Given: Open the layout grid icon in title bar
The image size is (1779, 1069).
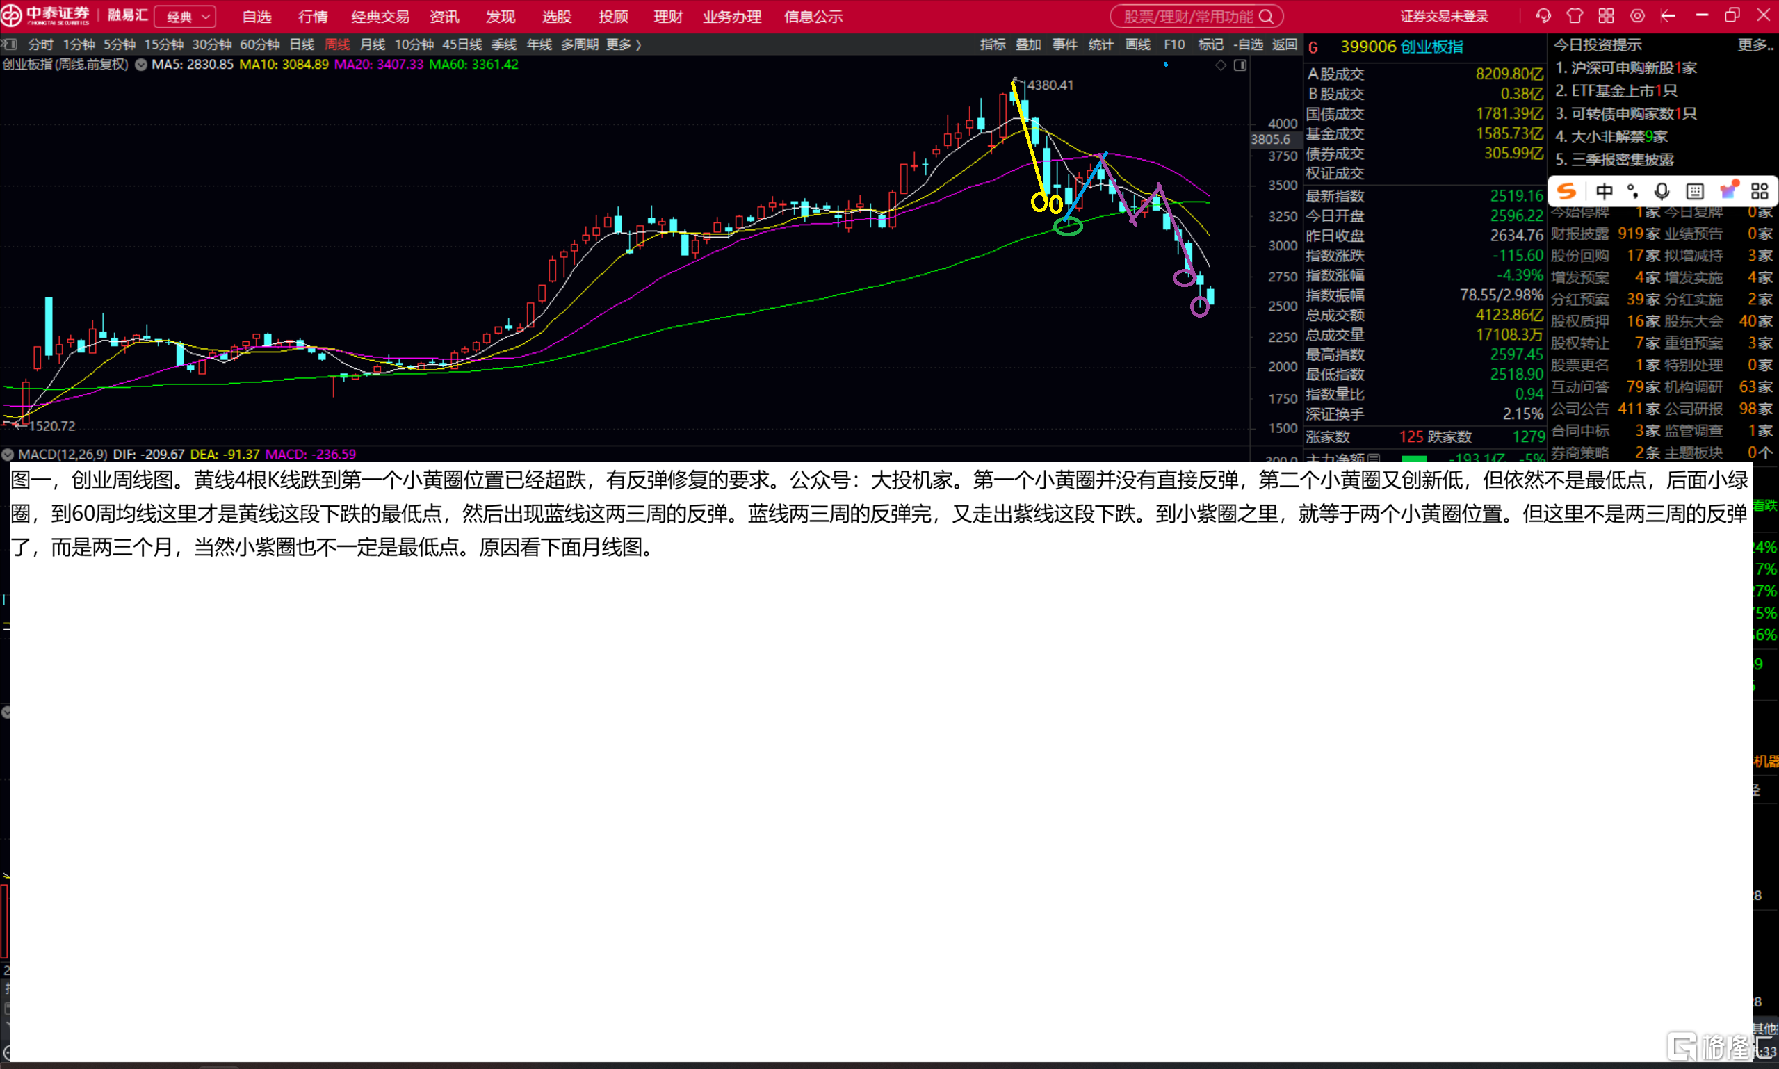Looking at the screenshot, I should point(1606,16).
